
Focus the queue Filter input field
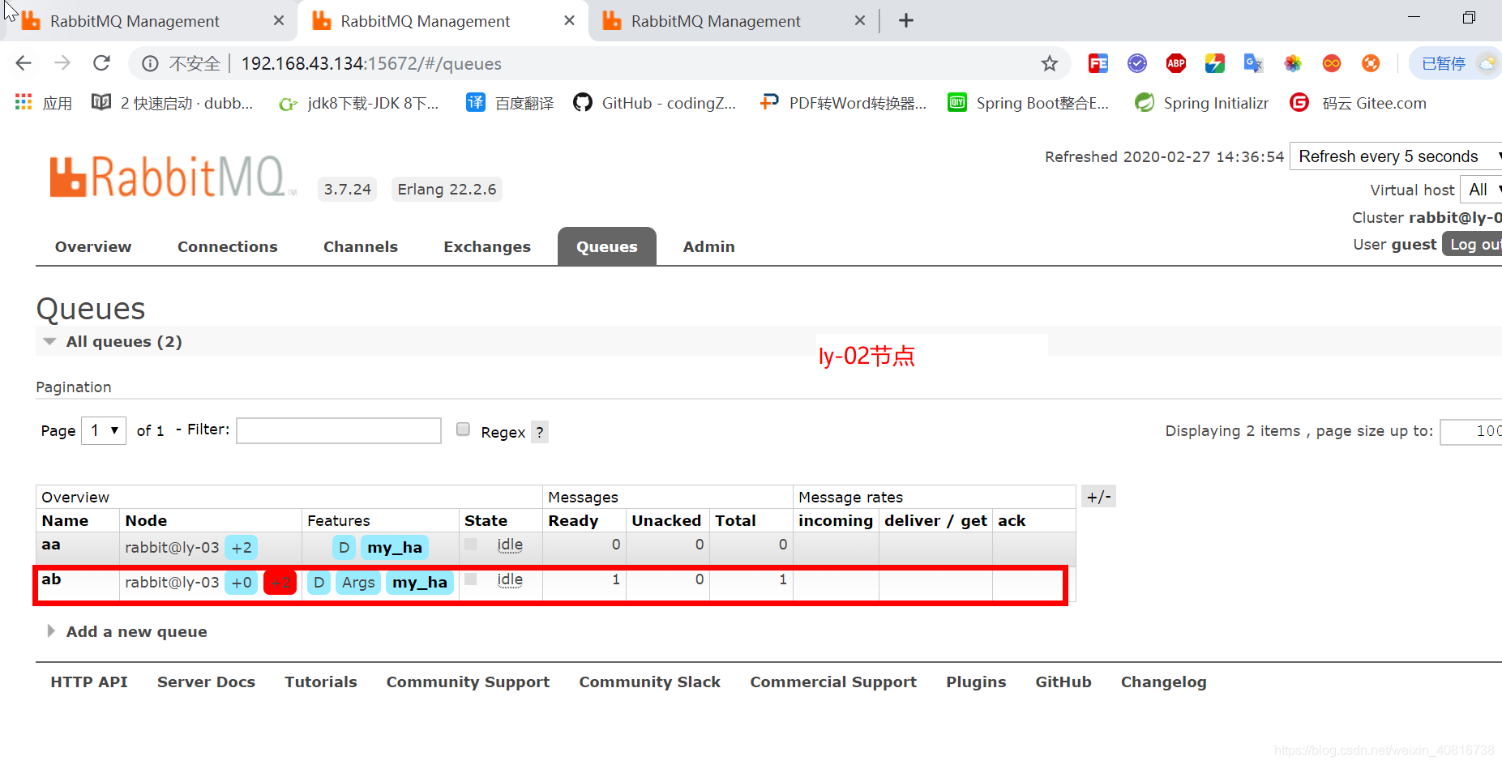(x=339, y=430)
